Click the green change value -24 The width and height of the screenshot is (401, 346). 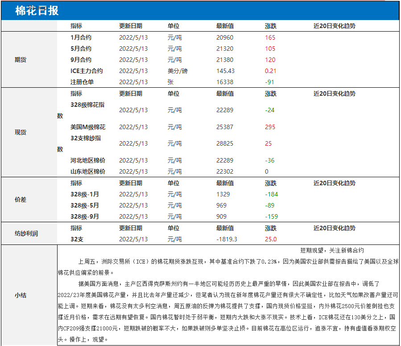pos(269,110)
